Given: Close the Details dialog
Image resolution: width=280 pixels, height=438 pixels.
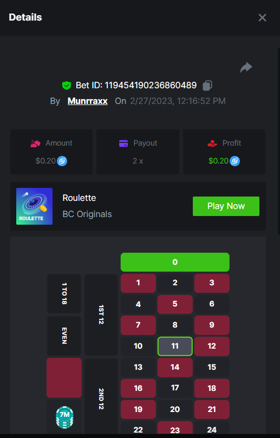Looking at the screenshot, I should tap(262, 18).
